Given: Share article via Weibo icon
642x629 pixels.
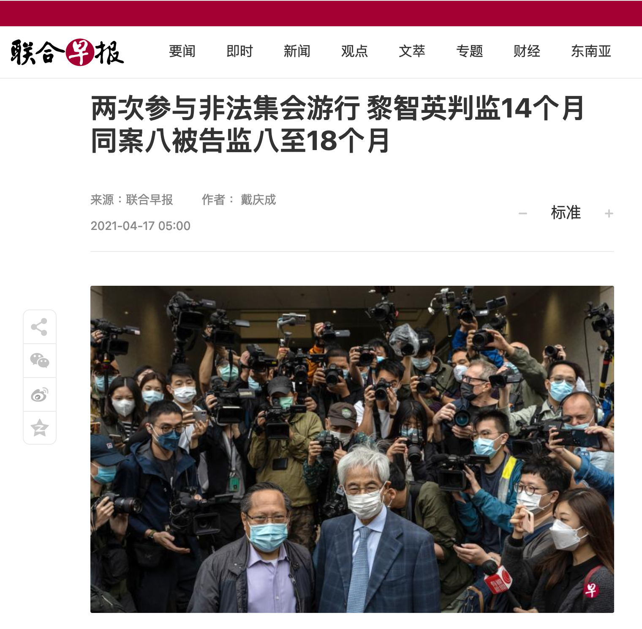Looking at the screenshot, I should click(39, 394).
